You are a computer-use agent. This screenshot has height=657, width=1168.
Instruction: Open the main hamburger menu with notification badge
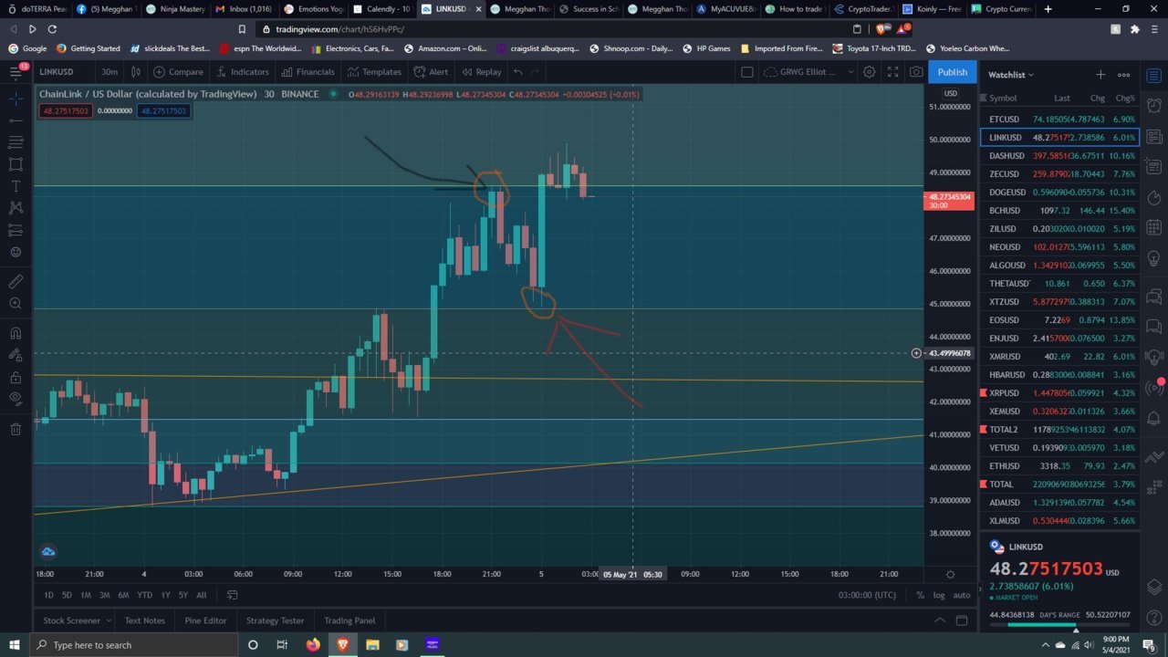[16, 71]
